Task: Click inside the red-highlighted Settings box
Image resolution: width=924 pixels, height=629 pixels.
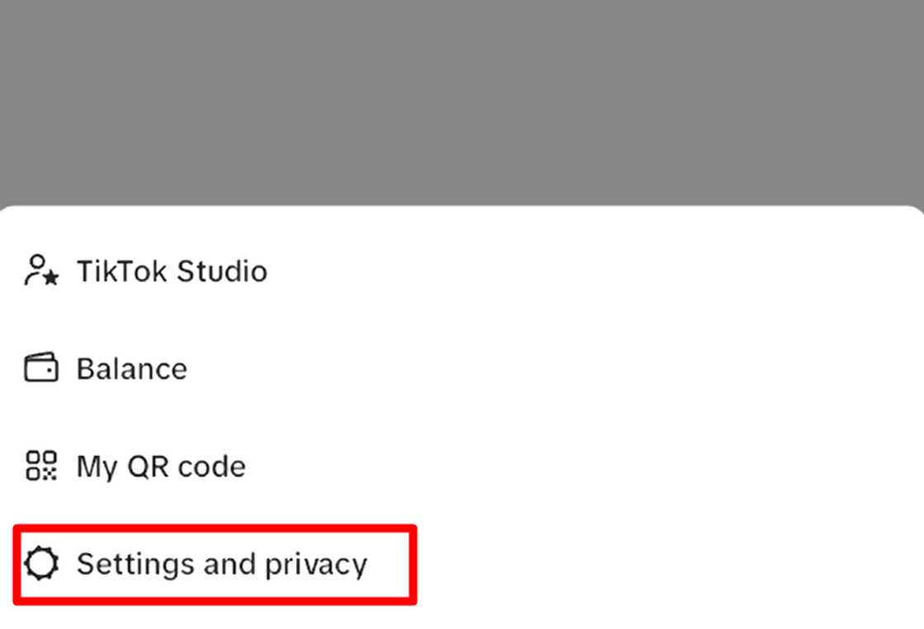Action: 214,564
